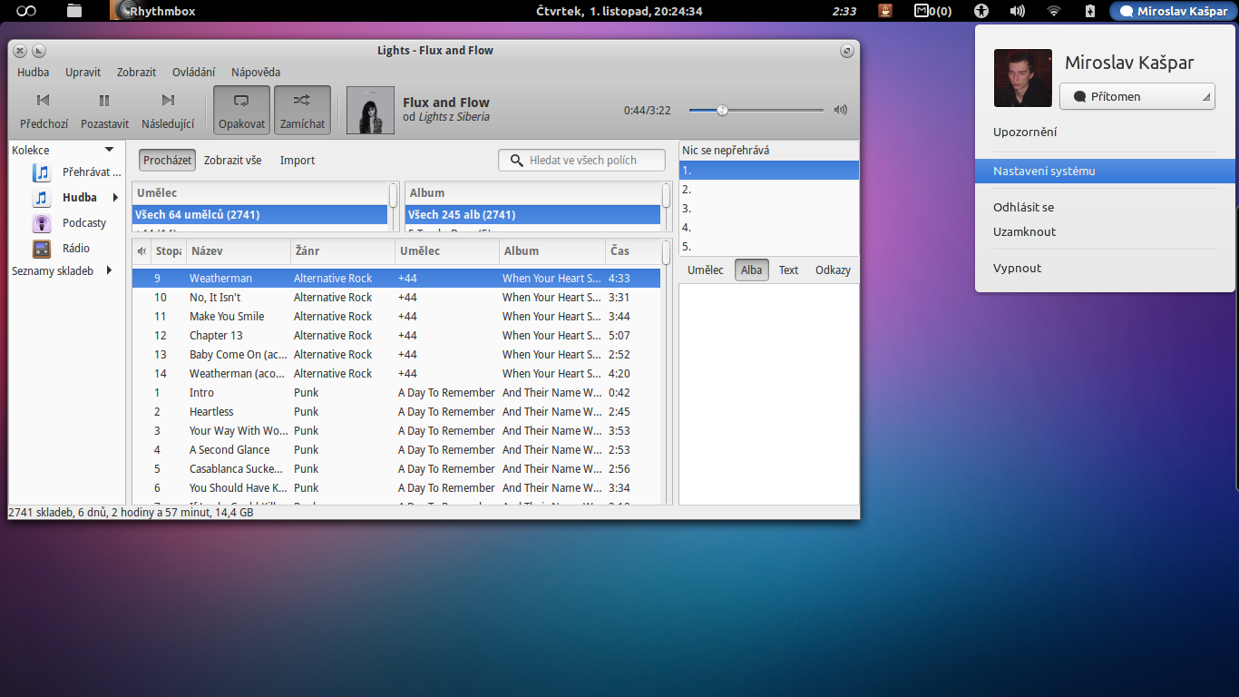The image size is (1239, 697).
Task: Click Odhlásit se in user menu
Action: pos(1023,208)
